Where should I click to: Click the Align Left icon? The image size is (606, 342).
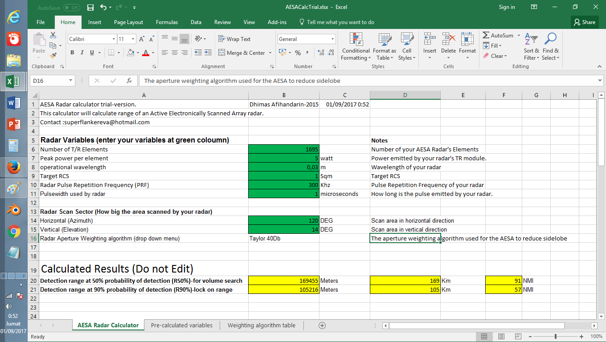pyautogui.click(x=164, y=53)
